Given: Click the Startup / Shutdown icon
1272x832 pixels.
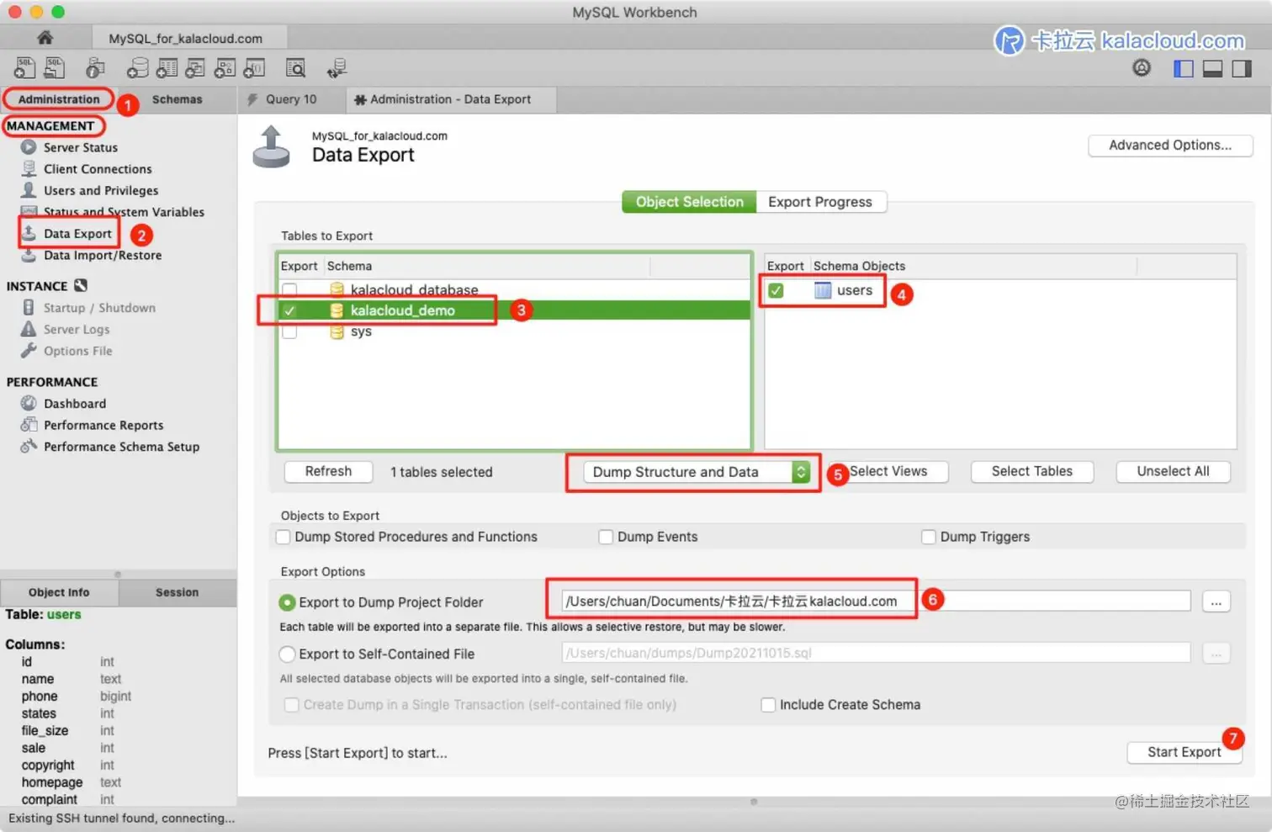Looking at the screenshot, I should point(29,307).
